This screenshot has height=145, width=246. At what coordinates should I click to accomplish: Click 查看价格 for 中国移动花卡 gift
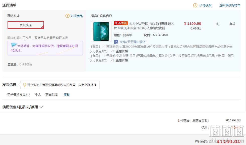(122, 51)
